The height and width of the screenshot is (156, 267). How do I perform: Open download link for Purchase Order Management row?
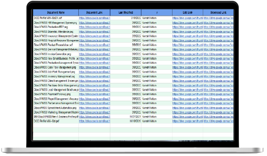click(218, 85)
